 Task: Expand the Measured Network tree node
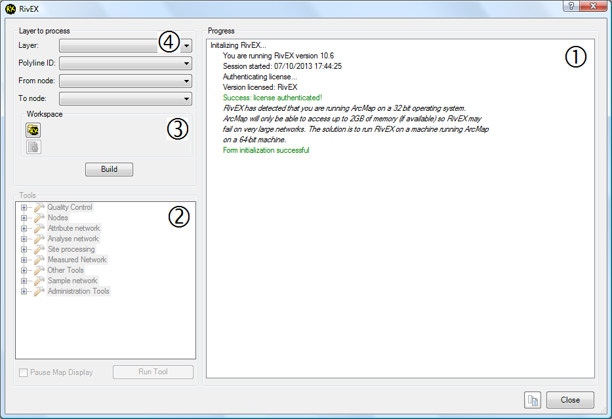pos(24,260)
